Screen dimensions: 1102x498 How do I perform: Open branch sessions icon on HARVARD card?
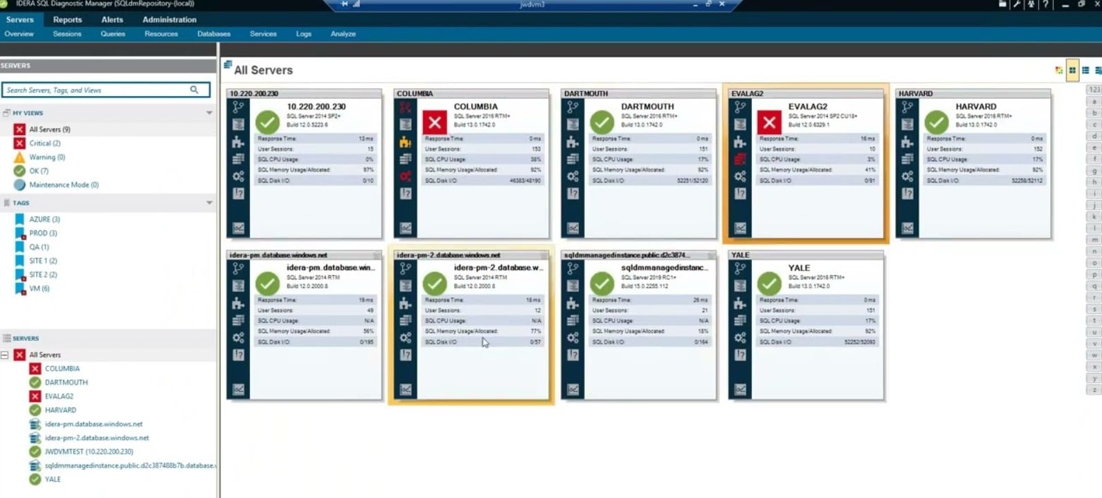click(907, 107)
